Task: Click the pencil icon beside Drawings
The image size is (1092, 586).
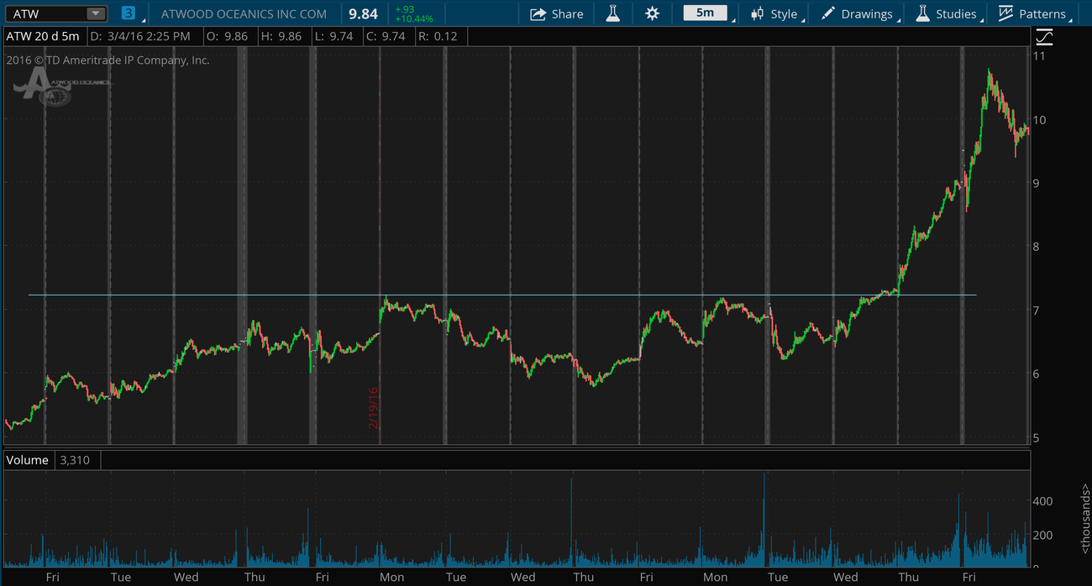Action: click(x=828, y=13)
